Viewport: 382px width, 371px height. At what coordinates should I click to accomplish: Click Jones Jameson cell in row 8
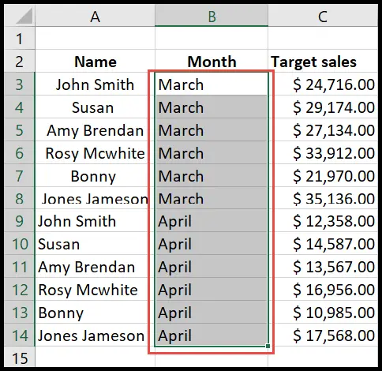click(x=95, y=198)
